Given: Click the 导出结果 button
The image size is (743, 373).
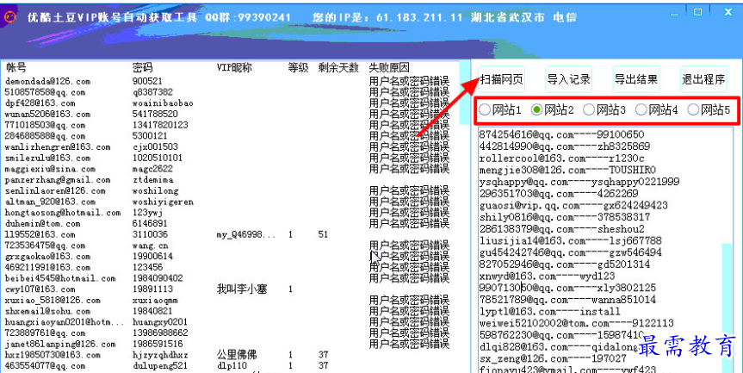Looking at the screenshot, I should pyautogui.click(x=636, y=79).
